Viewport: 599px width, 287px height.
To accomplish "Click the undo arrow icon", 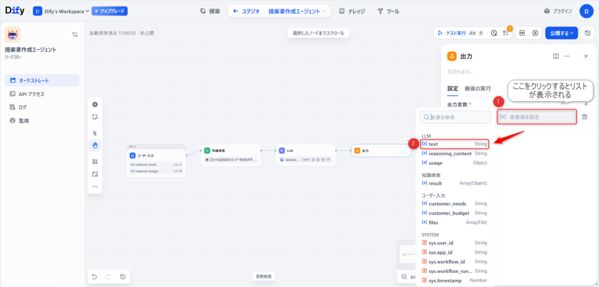I will [94, 276].
